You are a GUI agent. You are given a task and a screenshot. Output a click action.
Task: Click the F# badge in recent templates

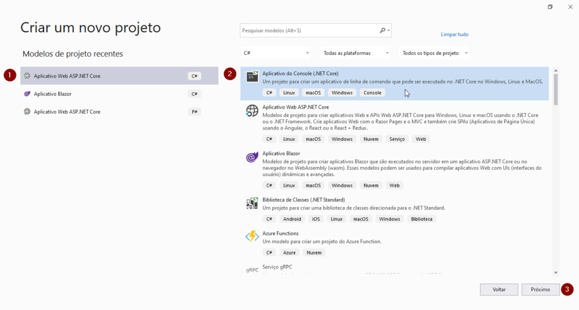pos(195,111)
